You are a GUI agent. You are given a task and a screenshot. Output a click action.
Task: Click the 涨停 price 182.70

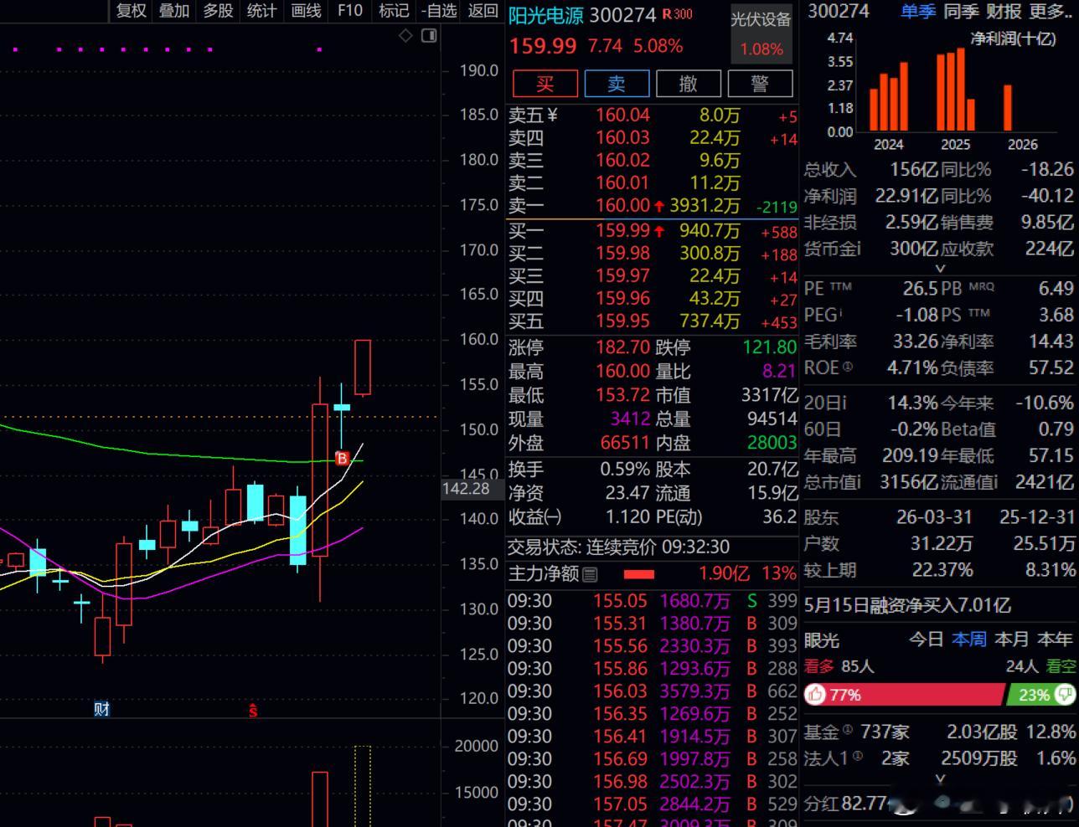[623, 347]
